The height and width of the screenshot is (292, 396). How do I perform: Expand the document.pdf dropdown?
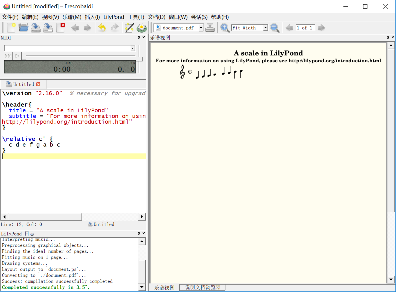point(201,28)
